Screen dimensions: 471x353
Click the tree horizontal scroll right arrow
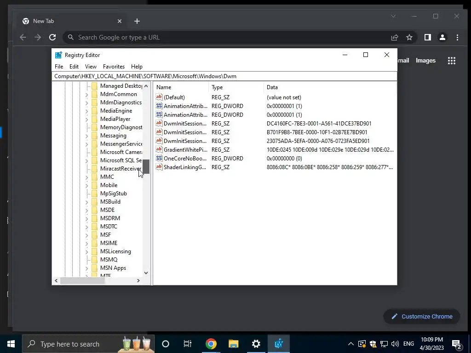(138, 281)
